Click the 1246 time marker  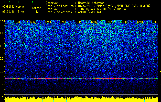[x=94, y=22]
